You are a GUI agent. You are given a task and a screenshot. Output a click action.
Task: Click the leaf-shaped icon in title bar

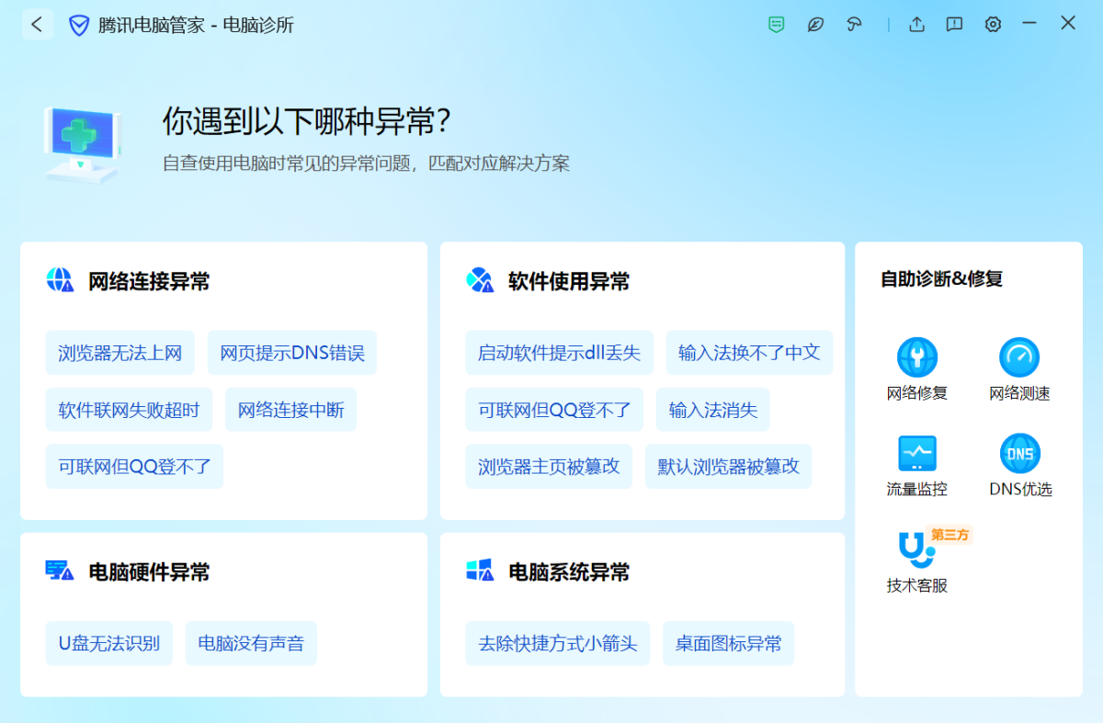point(815,25)
